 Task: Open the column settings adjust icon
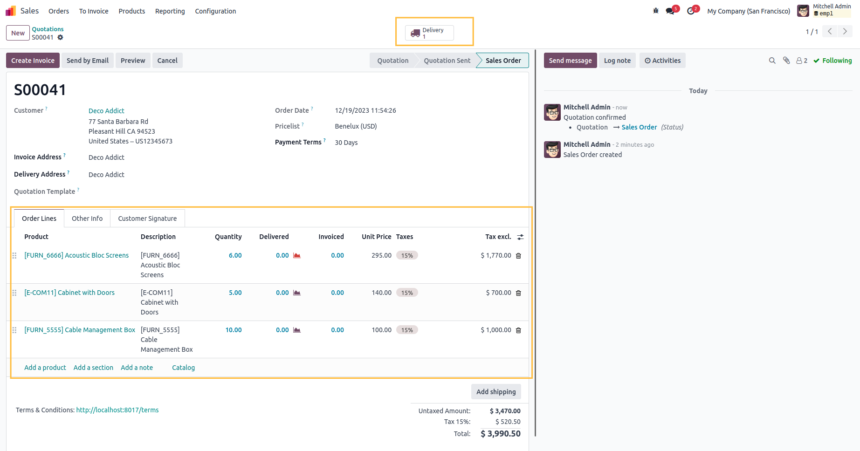click(x=520, y=237)
